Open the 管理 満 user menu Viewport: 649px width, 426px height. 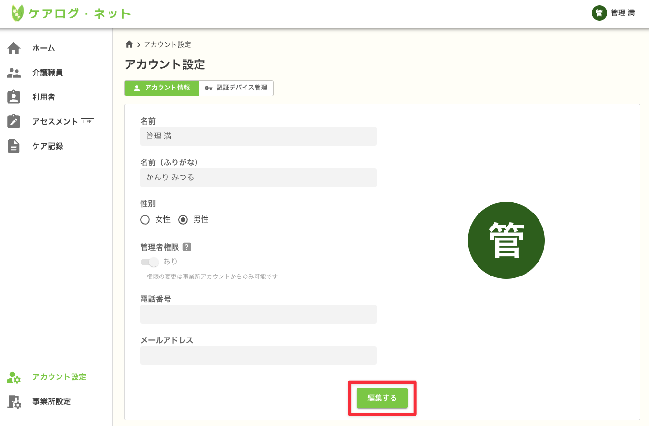pos(613,13)
